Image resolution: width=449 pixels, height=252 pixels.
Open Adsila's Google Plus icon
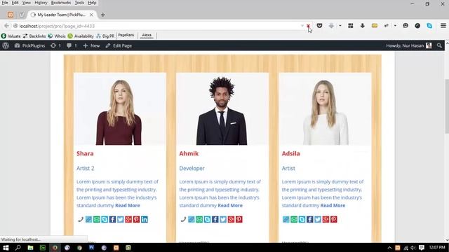point(326,219)
